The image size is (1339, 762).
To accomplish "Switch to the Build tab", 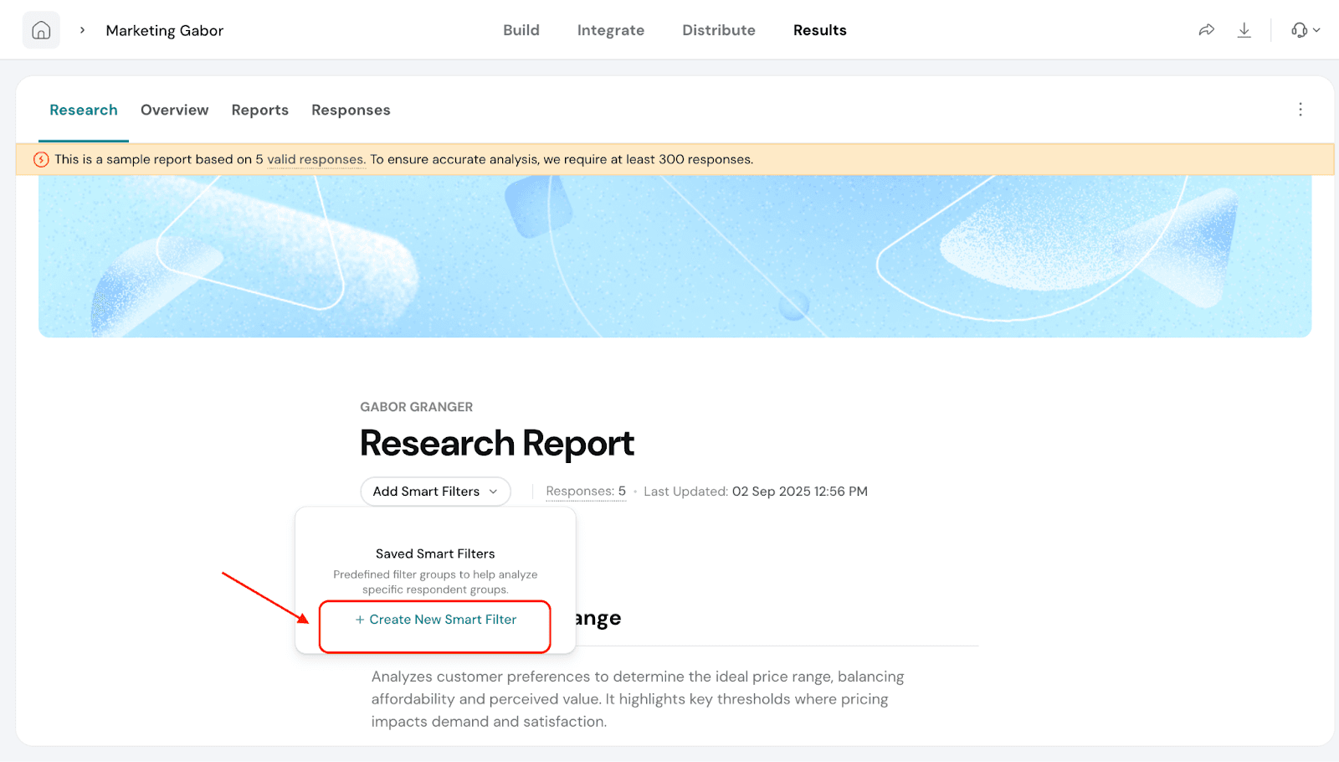I will point(521,30).
